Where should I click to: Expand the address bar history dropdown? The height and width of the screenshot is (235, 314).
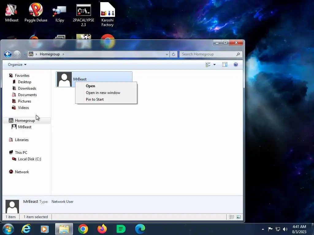[167, 54]
